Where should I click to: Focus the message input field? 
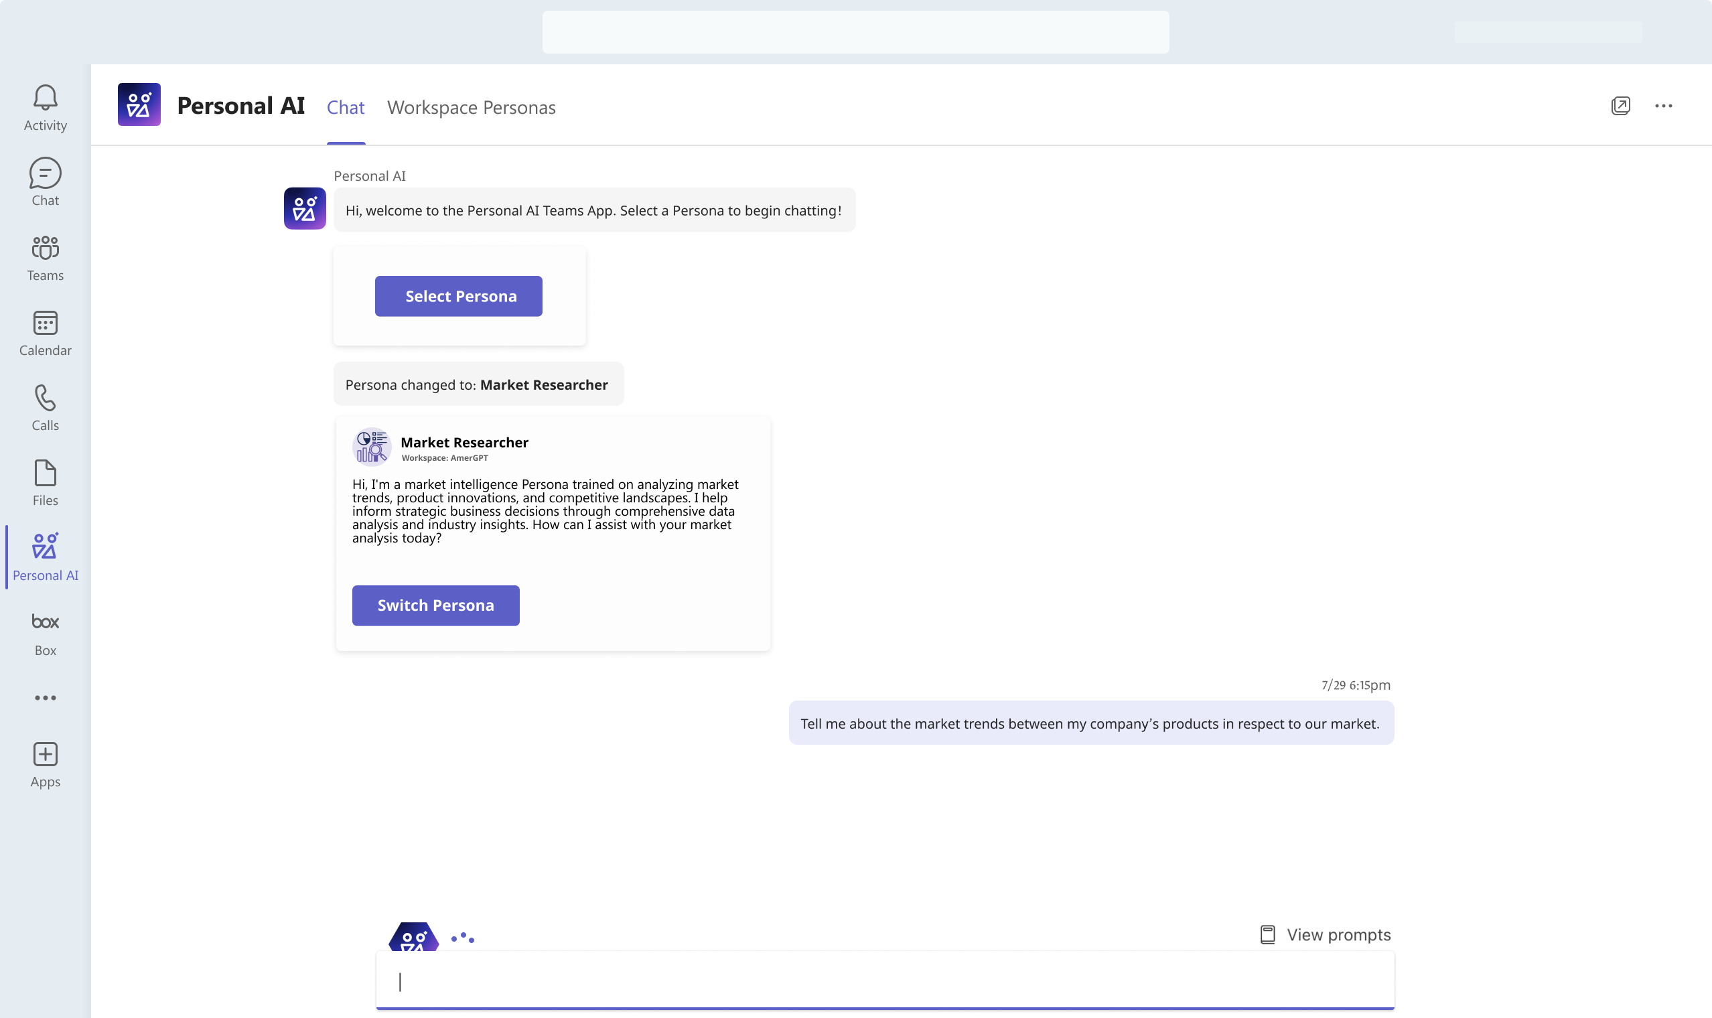885,981
